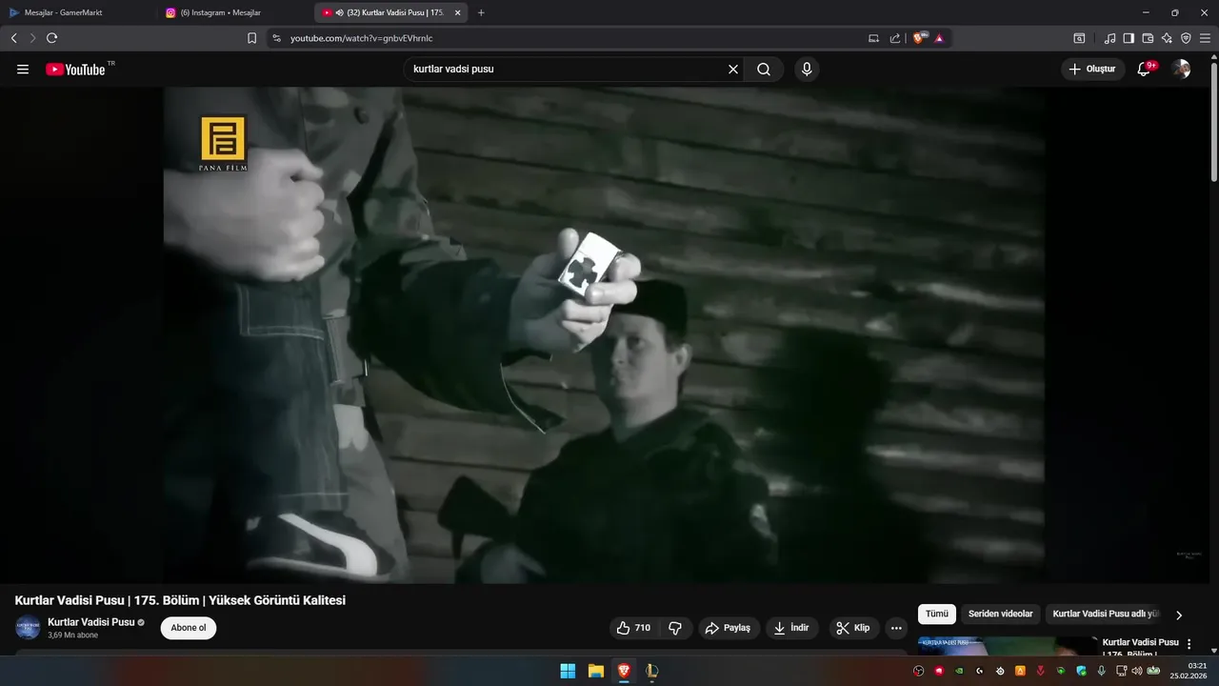The width and height of the screenshot is (1219, 686).
Task: Switch to Instagram Mesajlar tab
Action: (x=229, y=12)
